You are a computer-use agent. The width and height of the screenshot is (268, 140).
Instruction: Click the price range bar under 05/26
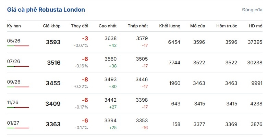[x=18, y=46]
